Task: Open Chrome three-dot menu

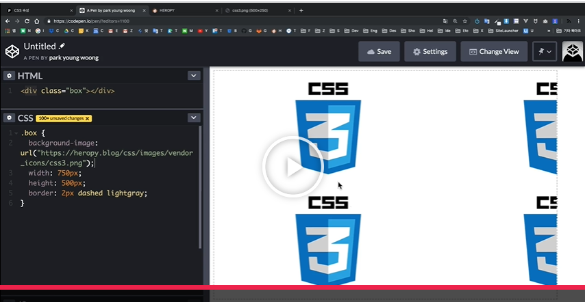Action: tap(577, 21)
